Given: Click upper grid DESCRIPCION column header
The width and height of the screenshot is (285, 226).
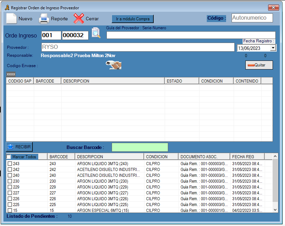Looking at the screenshot, I should [113, 81].
